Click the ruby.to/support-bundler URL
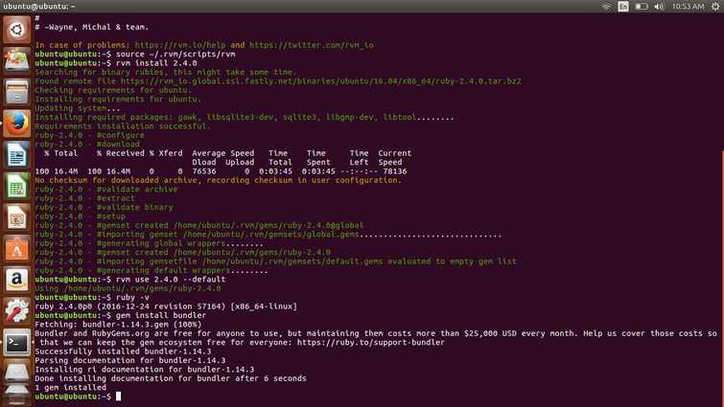Viewport: 724px width, 407px height. (x=371, y=343)
